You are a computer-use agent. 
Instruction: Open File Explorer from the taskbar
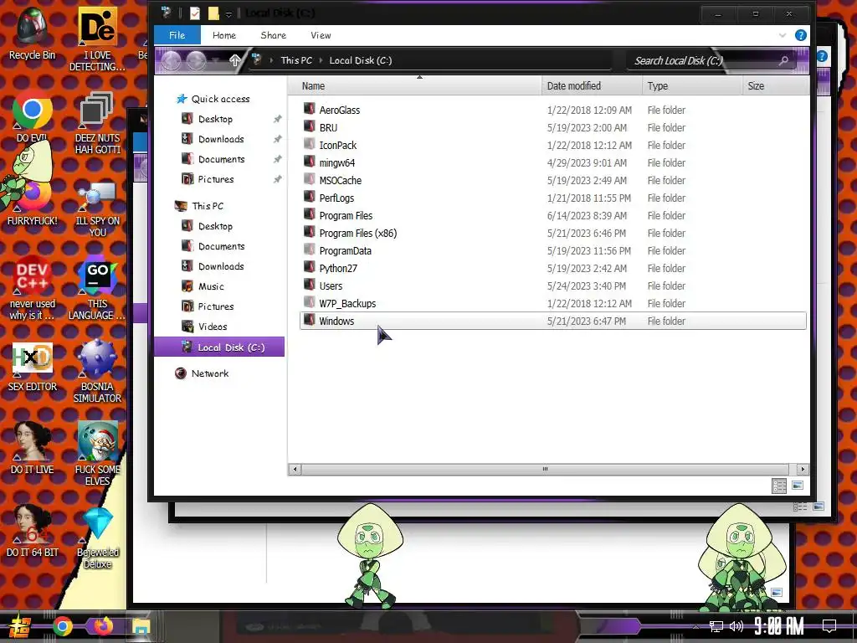[141, 626]
